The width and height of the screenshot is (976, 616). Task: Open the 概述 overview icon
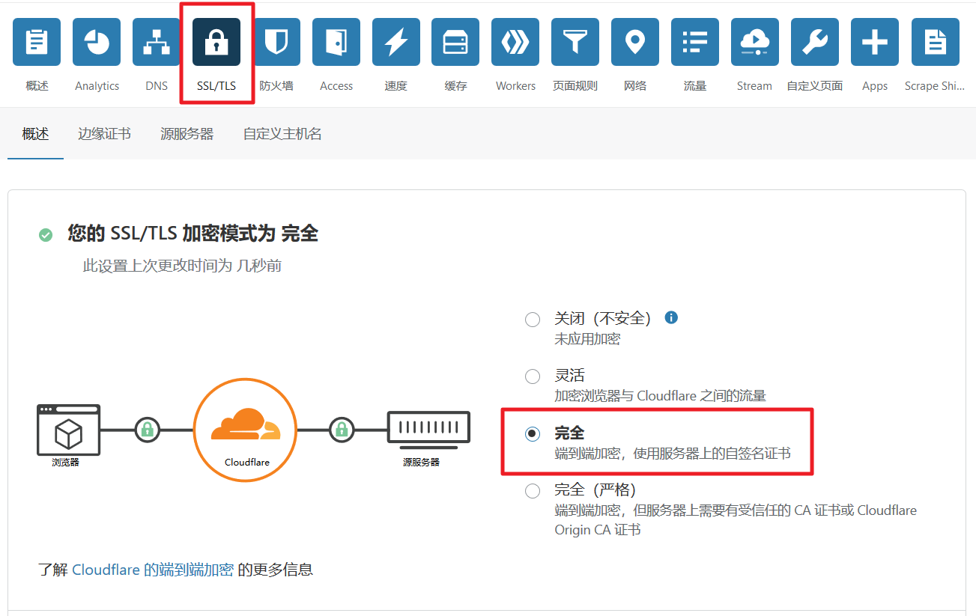pos(37,42)
